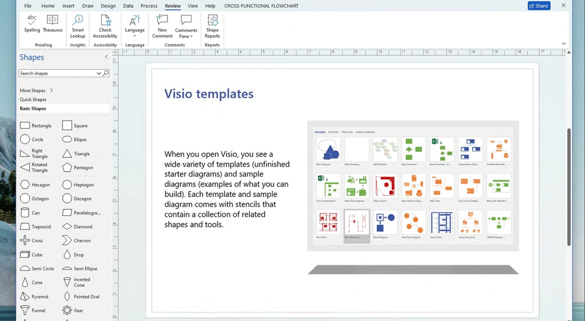
Task: Select the Rectangle shape
Action: pos(36,126)
